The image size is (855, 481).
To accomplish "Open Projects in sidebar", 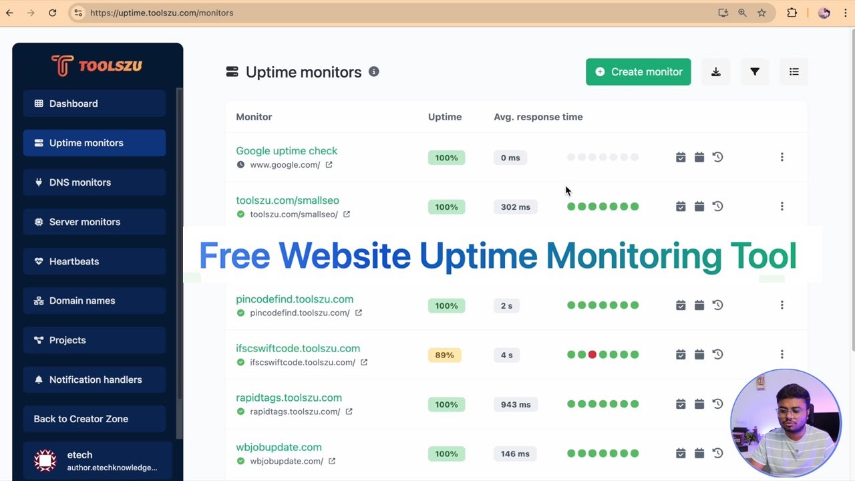I will coord(94,340).
